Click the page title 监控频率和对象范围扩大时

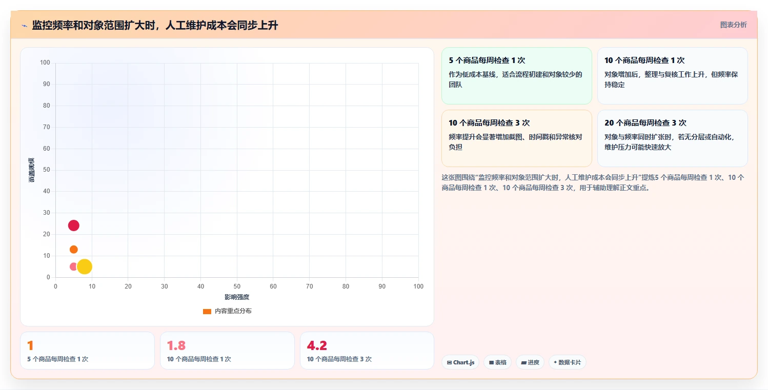pos(155,25)
